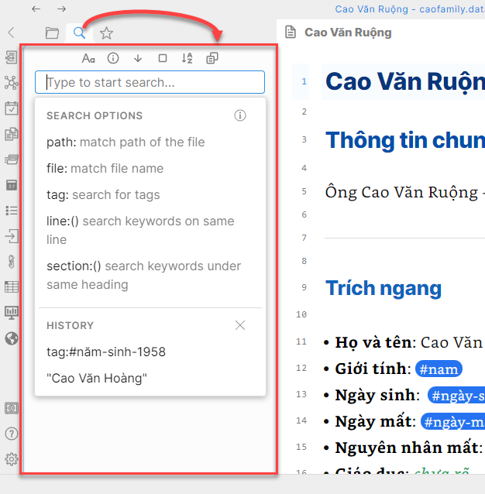The height and width of the screenshot is (494, 485).
Task: Copy search results with the copy icon
Action: (212, 58)
